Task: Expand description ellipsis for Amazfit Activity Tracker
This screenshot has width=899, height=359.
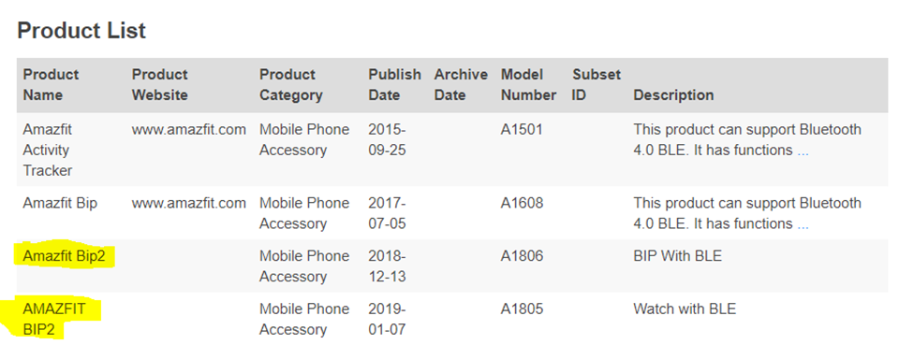Action: (803, 151)
